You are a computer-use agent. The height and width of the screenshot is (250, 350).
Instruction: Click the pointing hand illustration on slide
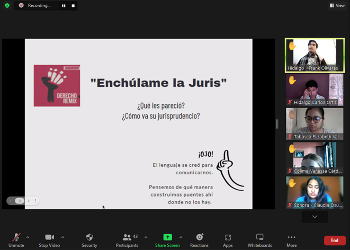pyautogui.click(x=230, y=171)
